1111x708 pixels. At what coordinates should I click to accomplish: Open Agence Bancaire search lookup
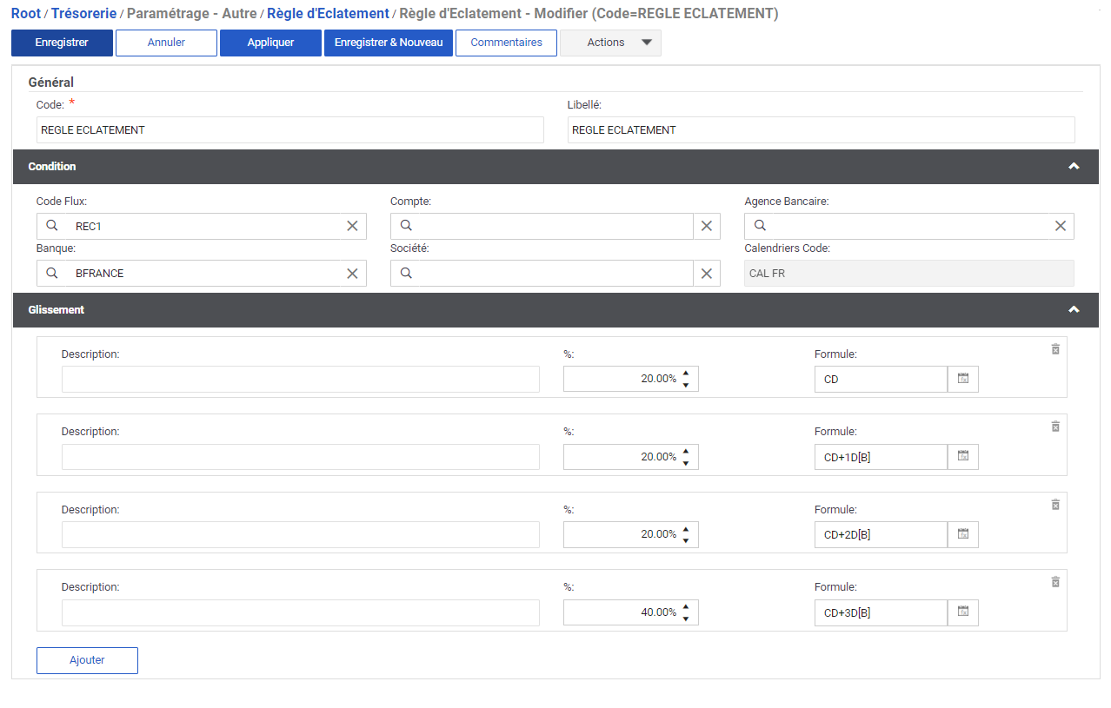tap(760, 226)
